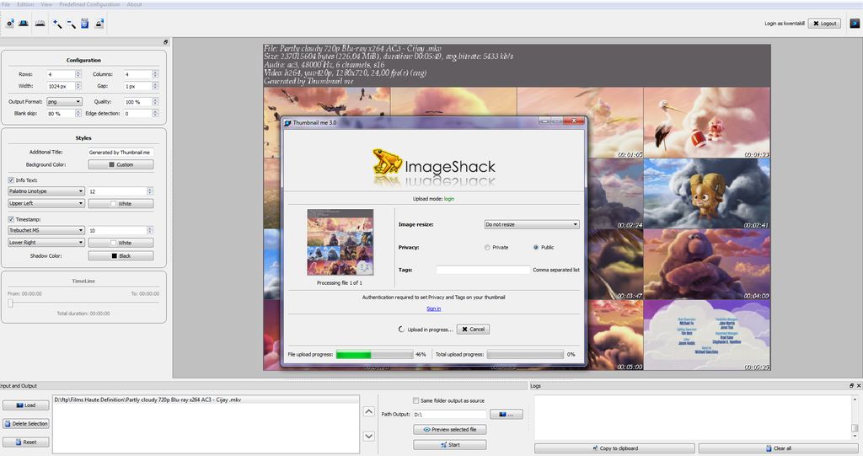
Task: Pick Background Color via Custom swatch
Action: tap(121, 164)
